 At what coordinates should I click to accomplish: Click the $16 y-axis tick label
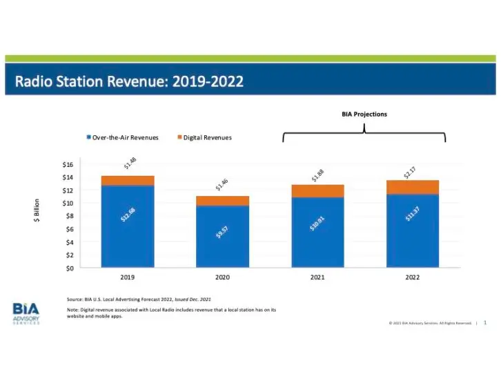tap(68, 165)
